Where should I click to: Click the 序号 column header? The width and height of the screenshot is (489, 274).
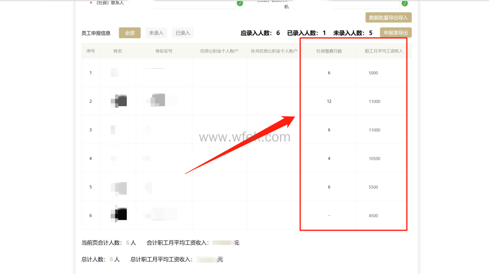click(91, 51)
